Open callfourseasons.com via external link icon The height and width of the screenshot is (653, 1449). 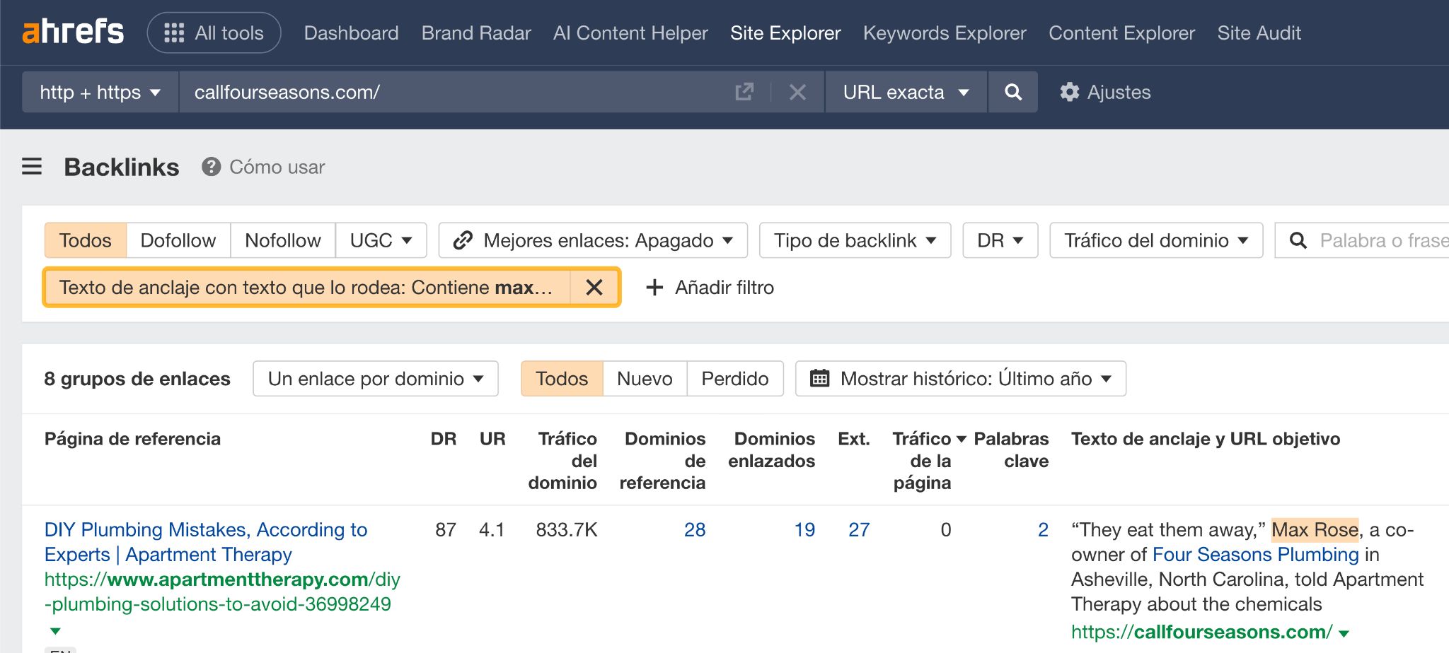click(x=743, y=92)
